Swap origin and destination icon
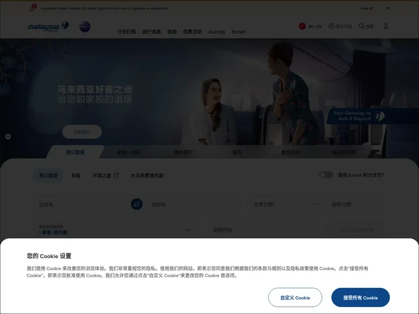419x314 pixels. [137, 204]
